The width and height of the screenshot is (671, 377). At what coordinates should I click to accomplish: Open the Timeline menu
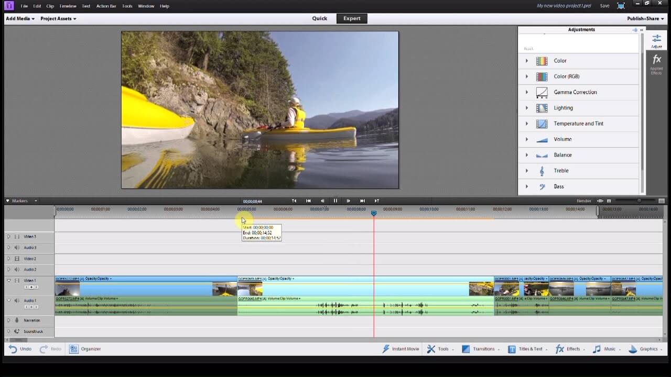point(68,6)
